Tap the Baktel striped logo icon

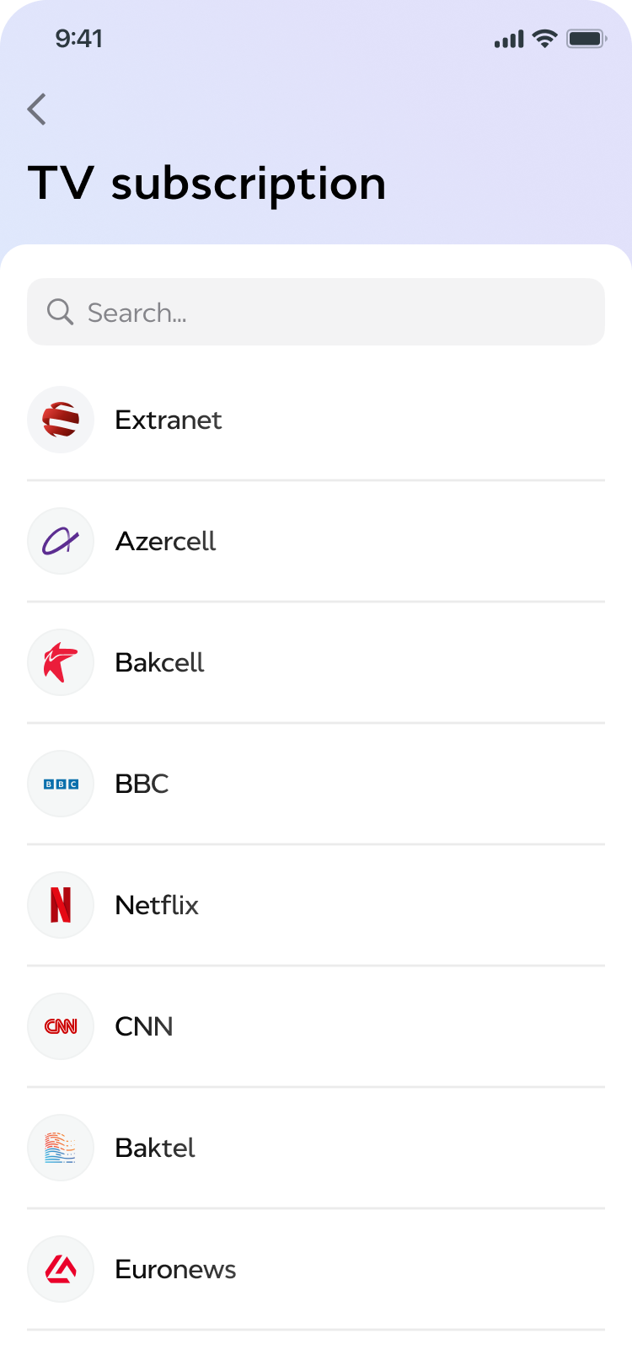point(61,1148)
